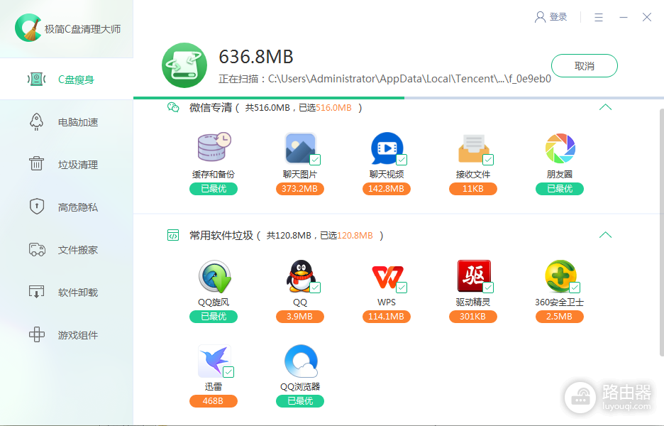
Task: Click the 516.0MB selected amount text
Action: (333, 108)
